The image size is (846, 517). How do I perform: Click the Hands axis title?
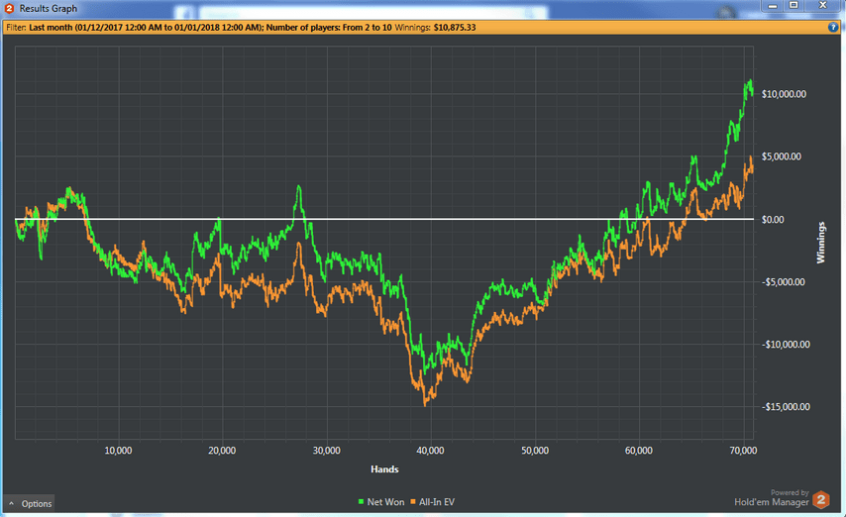[x=384, y=469]
